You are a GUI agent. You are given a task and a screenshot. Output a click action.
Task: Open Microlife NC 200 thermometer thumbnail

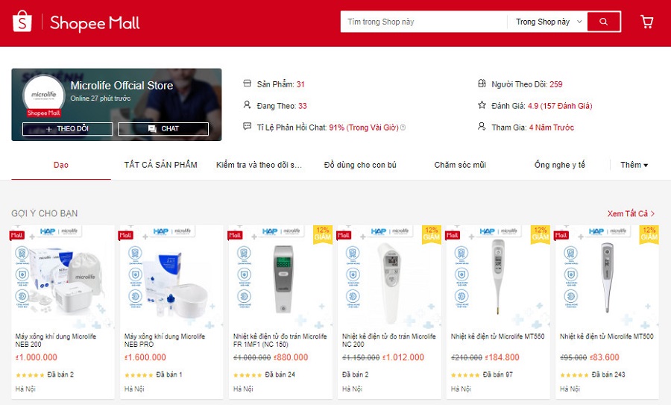click(389, 277)
